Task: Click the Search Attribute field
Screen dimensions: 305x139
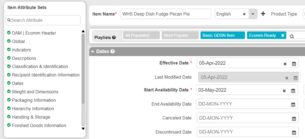Action: point(43,20)
